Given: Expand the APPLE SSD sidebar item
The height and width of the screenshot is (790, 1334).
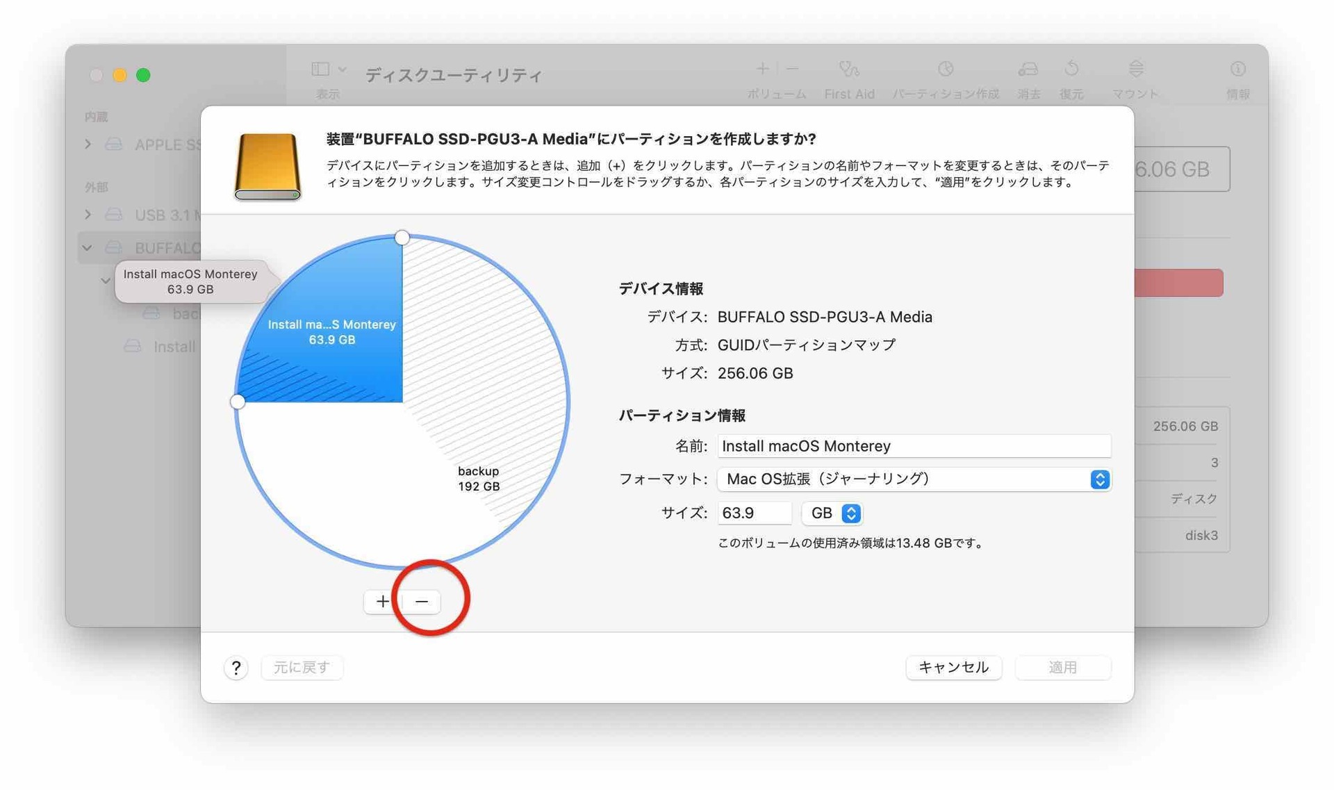Looking at the screenshot, I should pos(88,145).
